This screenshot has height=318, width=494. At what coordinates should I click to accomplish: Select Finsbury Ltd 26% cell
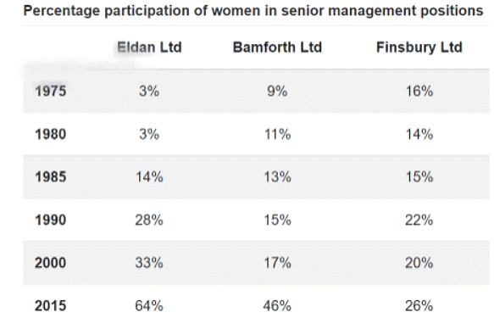[x=419, y=306]
